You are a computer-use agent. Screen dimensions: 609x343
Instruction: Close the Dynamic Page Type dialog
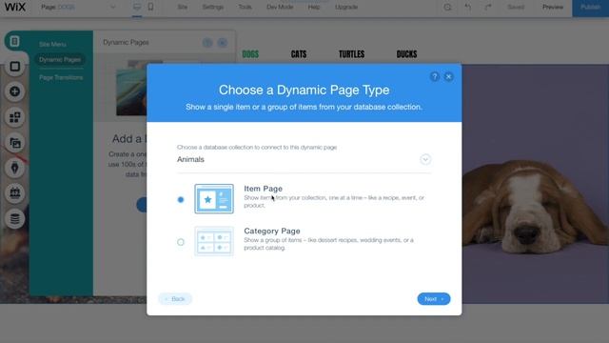click(x=448, y=76)
